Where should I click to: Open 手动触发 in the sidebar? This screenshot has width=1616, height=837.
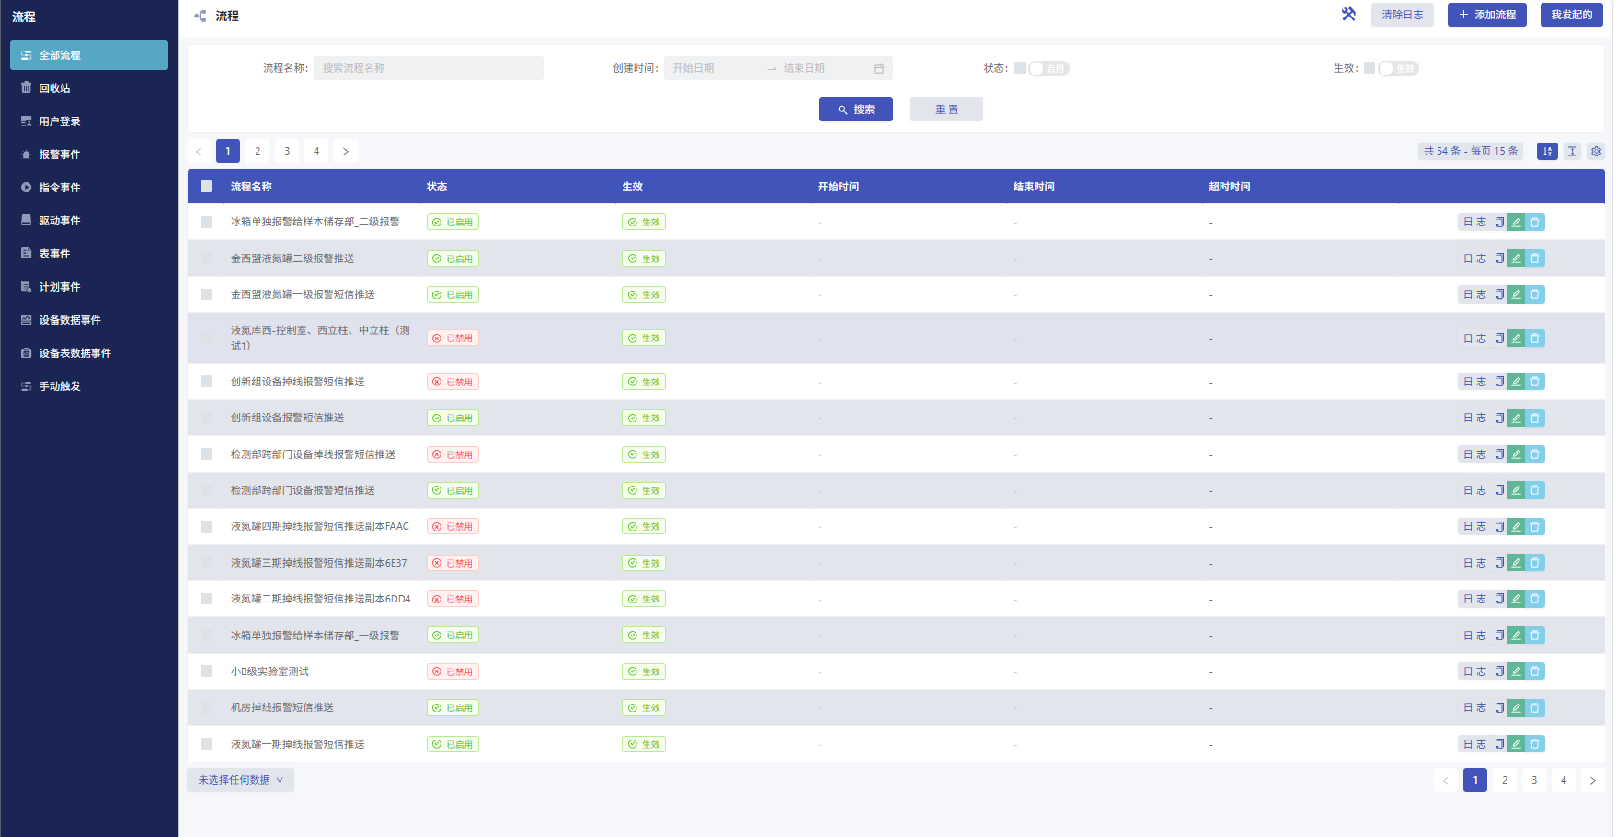click(x=89, y=386)
